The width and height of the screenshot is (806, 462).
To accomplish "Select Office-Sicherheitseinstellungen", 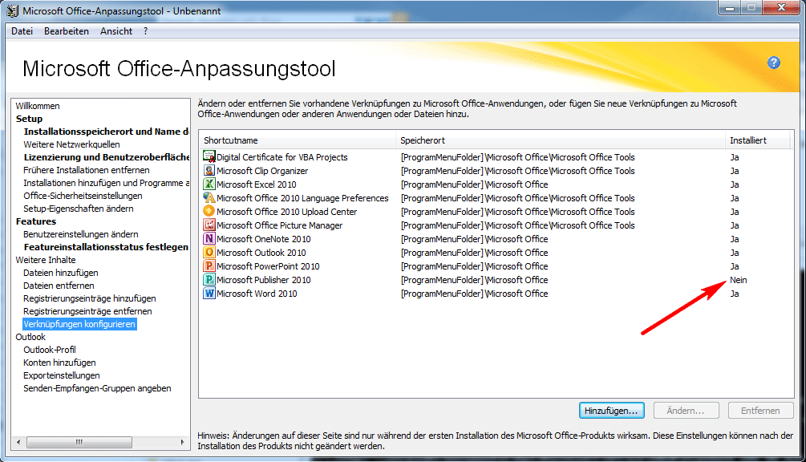I will click(83, 196).
